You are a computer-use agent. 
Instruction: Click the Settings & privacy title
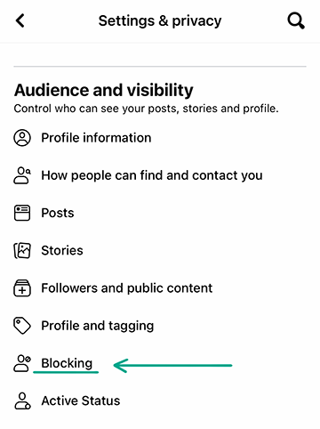tap(160, 21)
